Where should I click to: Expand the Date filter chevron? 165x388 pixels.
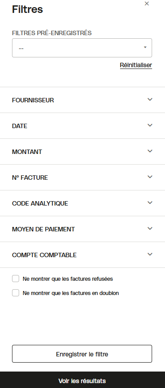[150, 125]
